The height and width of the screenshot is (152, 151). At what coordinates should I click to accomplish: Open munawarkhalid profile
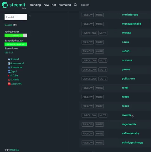131,24
